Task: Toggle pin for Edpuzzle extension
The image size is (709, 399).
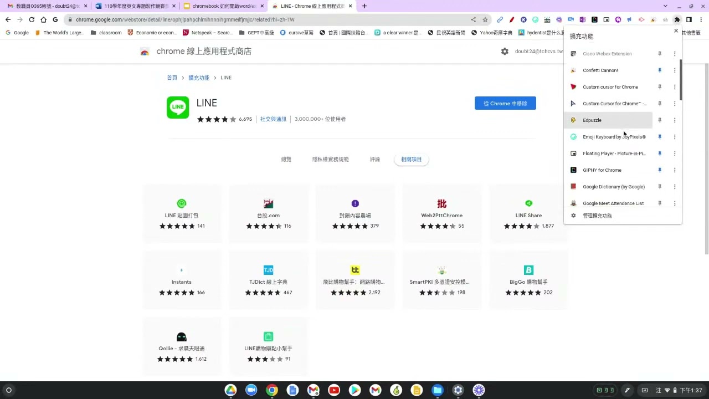Action: click(x=659, y=120)
